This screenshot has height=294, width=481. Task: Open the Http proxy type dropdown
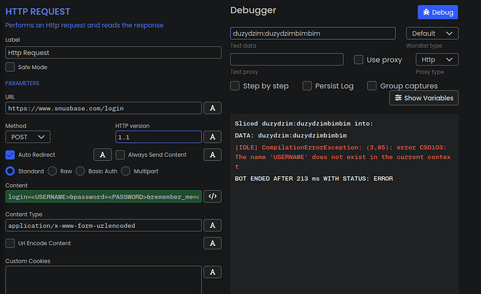coord(437,59)
